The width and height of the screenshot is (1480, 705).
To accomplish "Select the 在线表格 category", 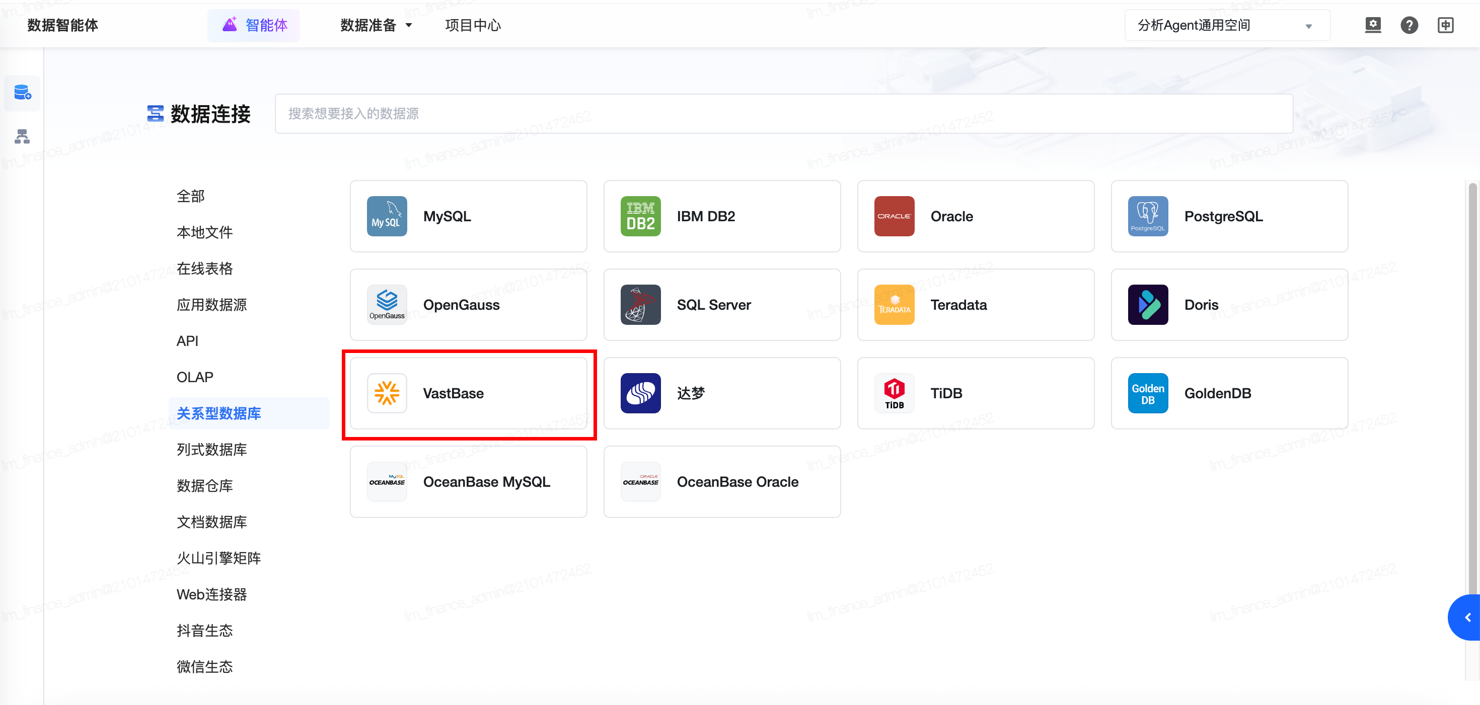I will click(204, 269).
